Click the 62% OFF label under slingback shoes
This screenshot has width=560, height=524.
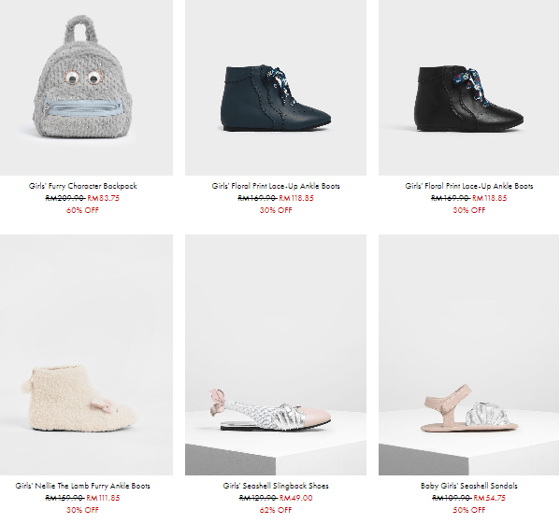[x=276, y=510]
